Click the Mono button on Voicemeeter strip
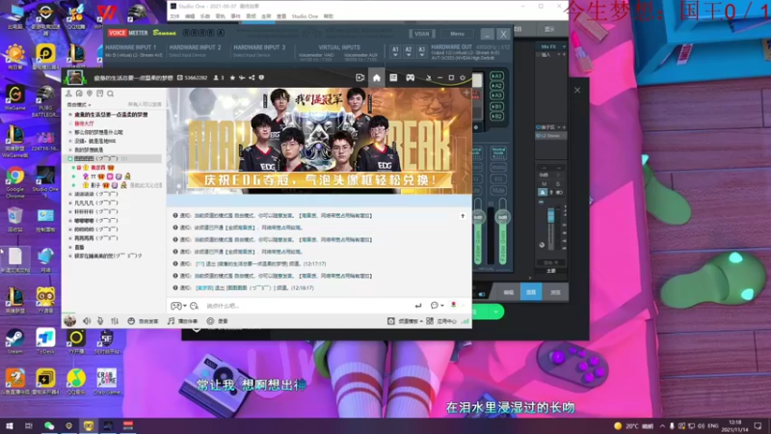 click(x=498, y=167)
